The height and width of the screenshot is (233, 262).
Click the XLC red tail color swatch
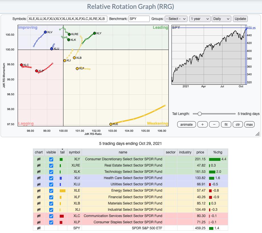pos(62,216)
